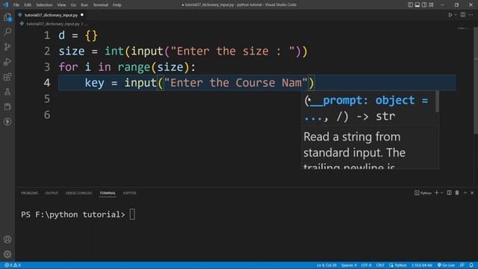Toggle bottom panel layout icon
478x269 pixels.
click(418, 4)
